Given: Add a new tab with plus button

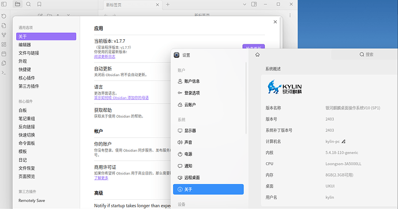Looking at the screenshot, I should (x=167, y=4).
